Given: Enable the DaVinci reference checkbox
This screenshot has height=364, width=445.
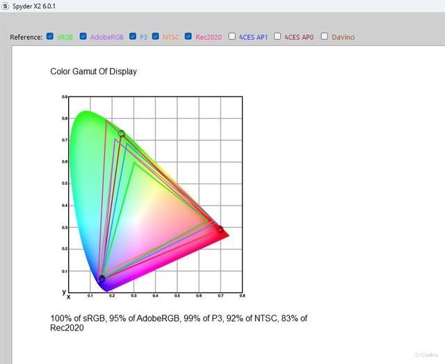Looking at the screenshot, I should (325, 36).
